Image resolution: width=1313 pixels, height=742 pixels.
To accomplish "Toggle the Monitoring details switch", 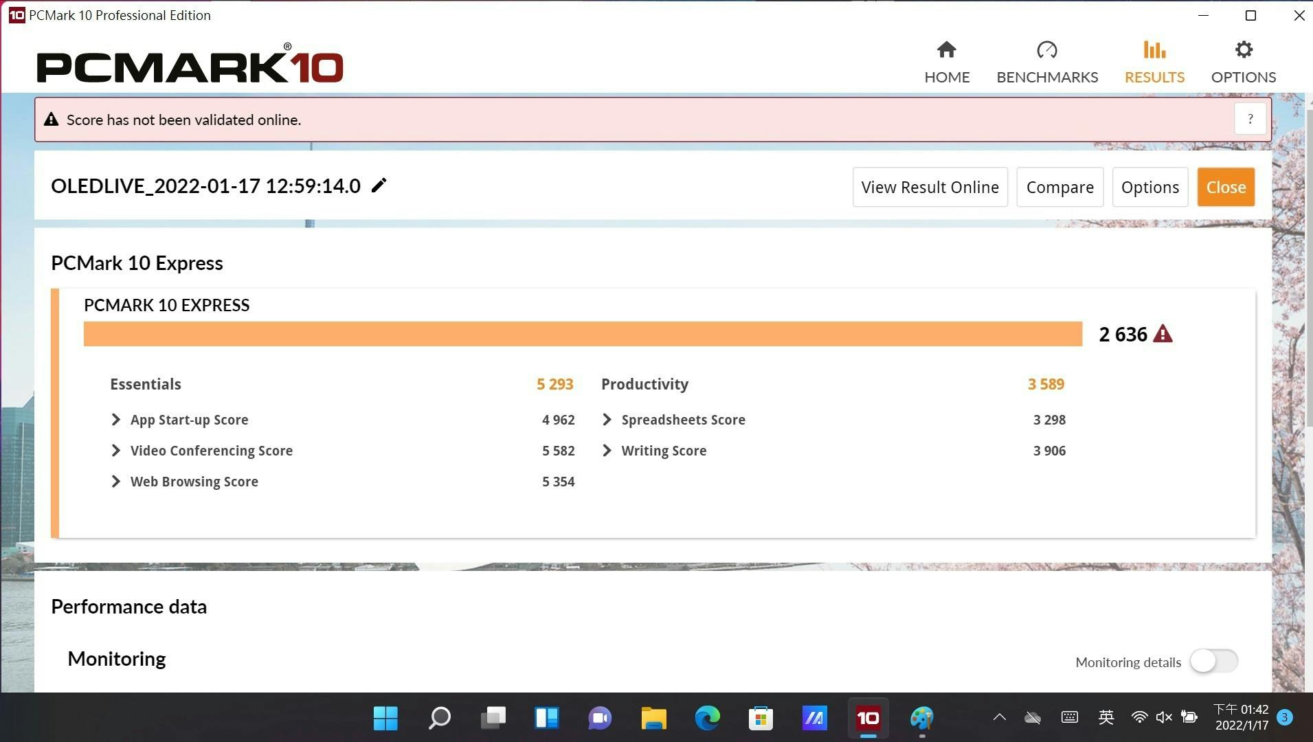I will pyautogui.click(x=1214, y=661).
